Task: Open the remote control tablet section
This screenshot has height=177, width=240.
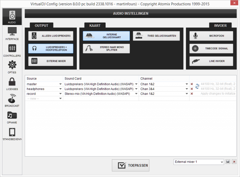Action: click(12, 134)
